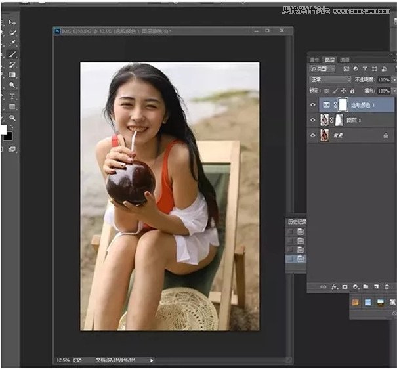Screen dimensions: 397x369
Task: Select the Selective Color adjustment icon
Action: [327, 104]
